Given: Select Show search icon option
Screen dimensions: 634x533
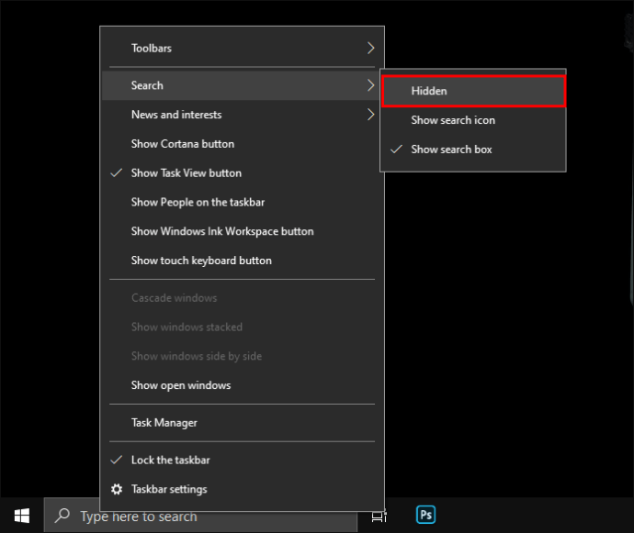Looking at the screenshot, I should click(x=473, y=120).
